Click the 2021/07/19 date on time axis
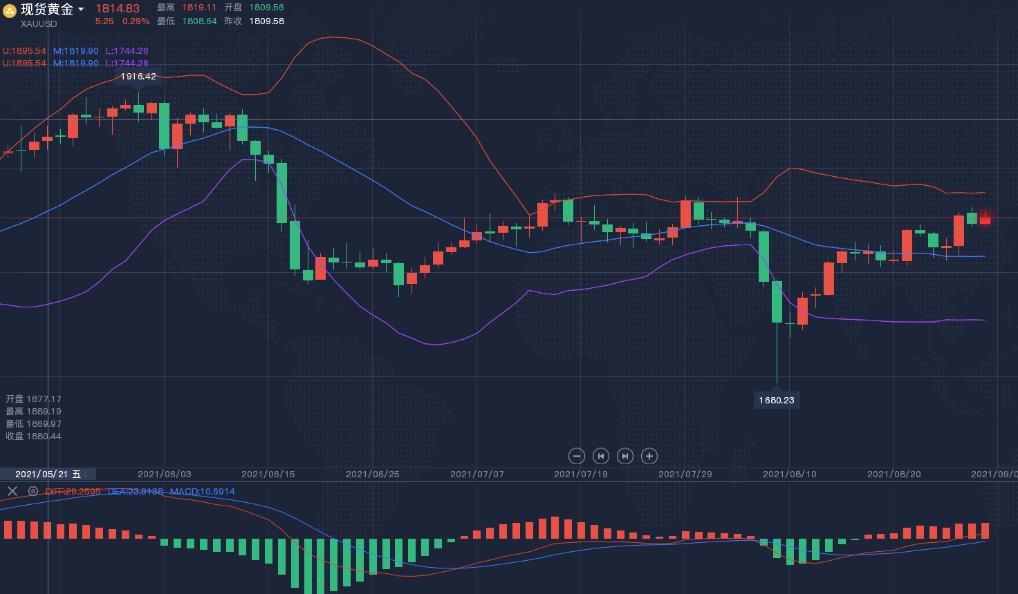1018x594 pixels. coord(580,474)
